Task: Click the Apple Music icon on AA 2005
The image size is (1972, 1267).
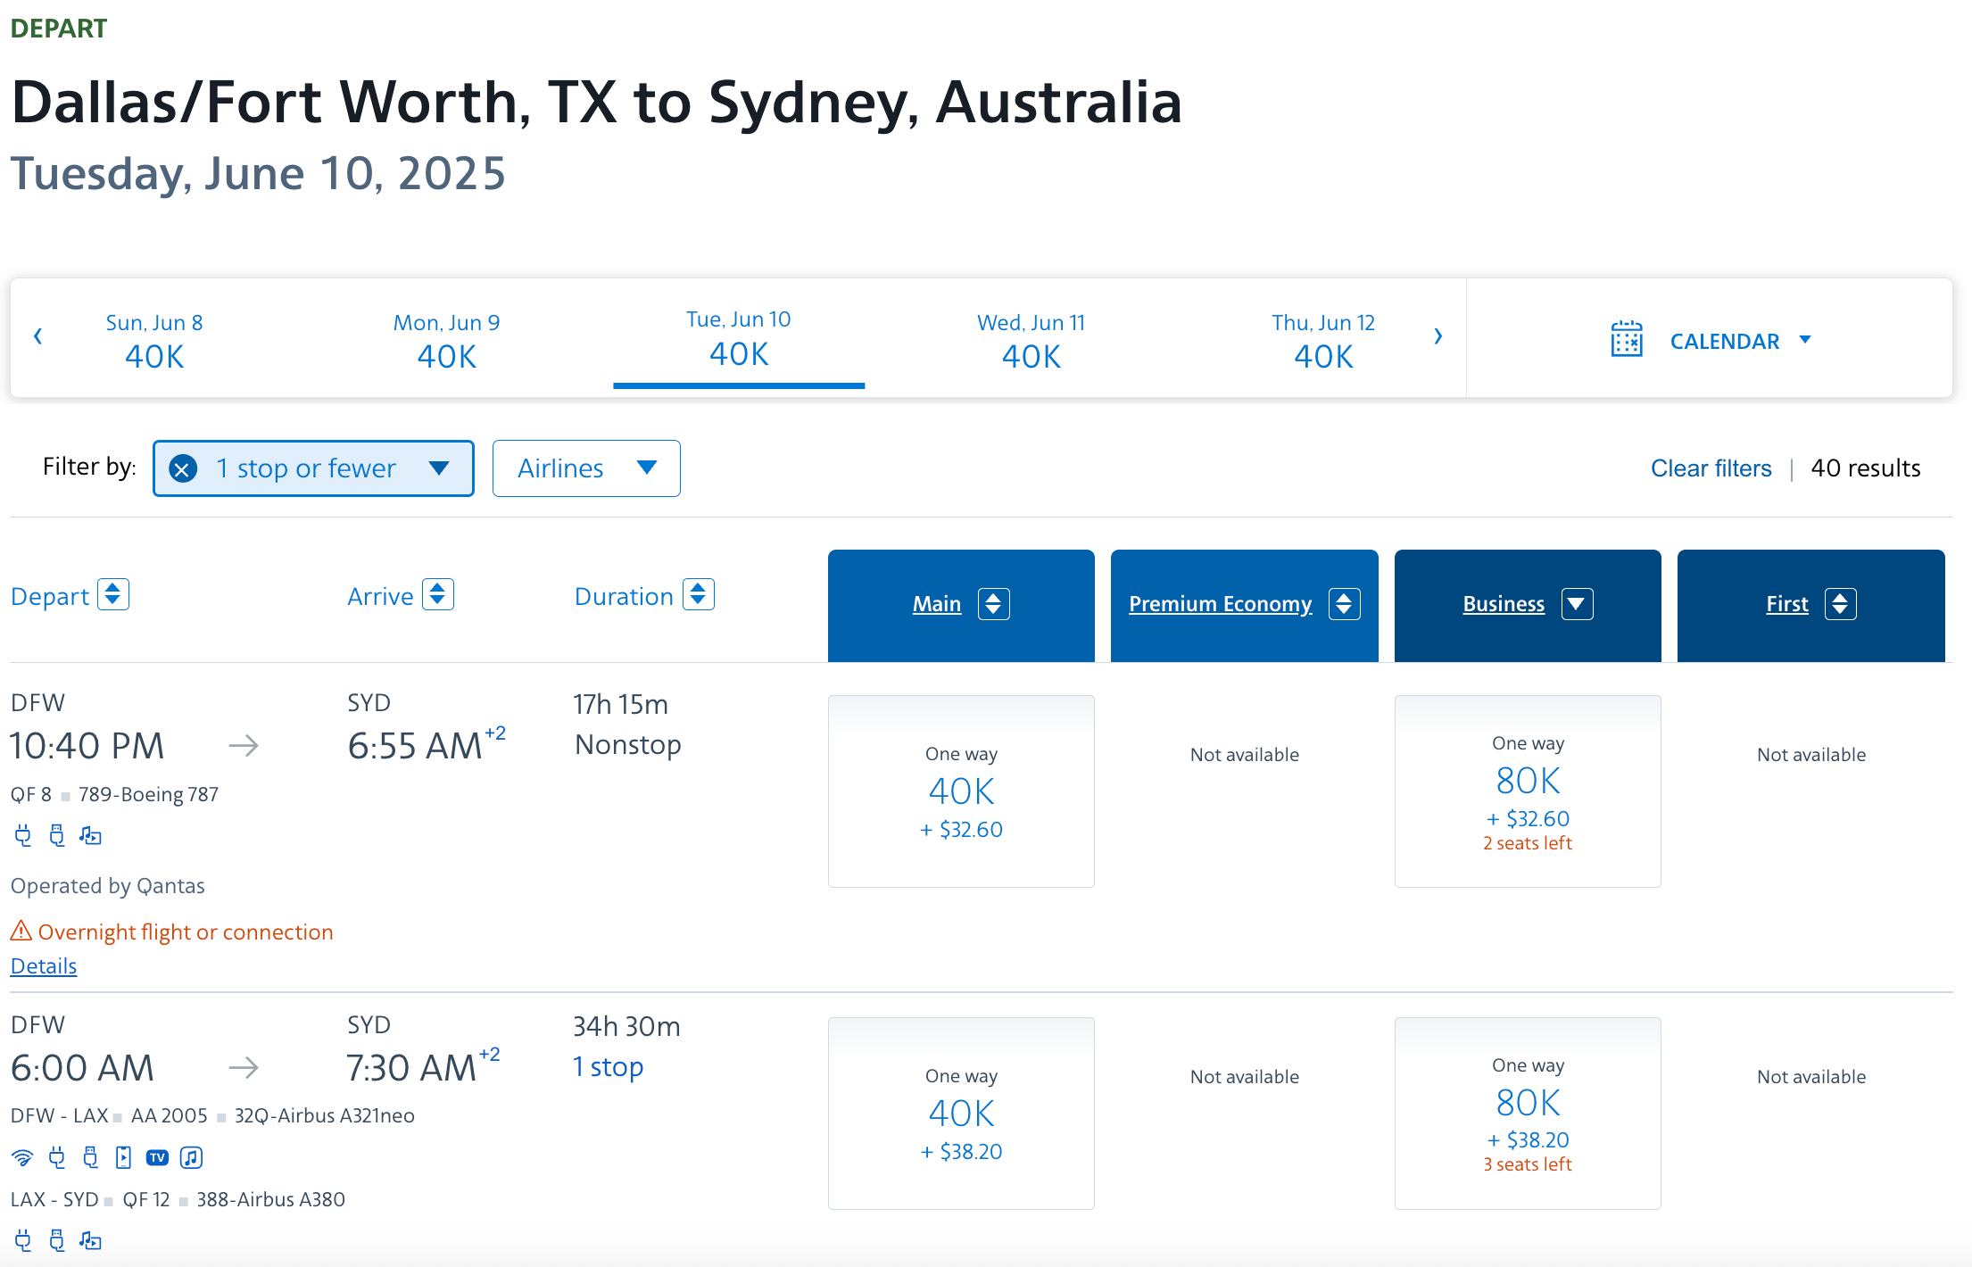Action: (x=191, y=1158)
